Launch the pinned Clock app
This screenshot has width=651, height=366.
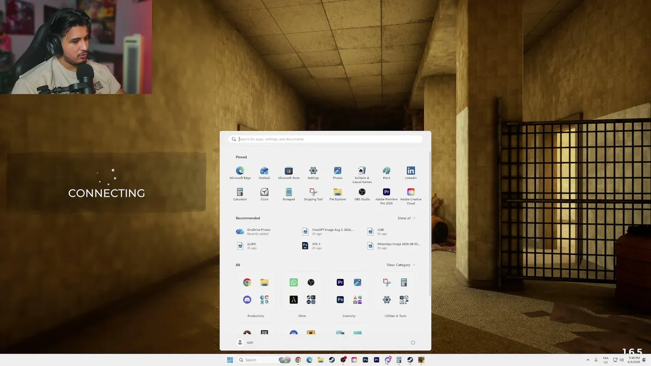[264, 194]
